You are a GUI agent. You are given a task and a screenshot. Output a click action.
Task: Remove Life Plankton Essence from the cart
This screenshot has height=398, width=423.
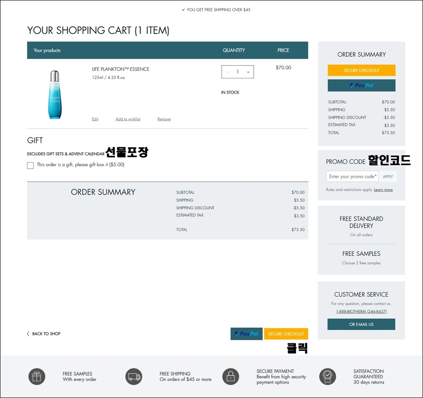[x=164, y=119]
